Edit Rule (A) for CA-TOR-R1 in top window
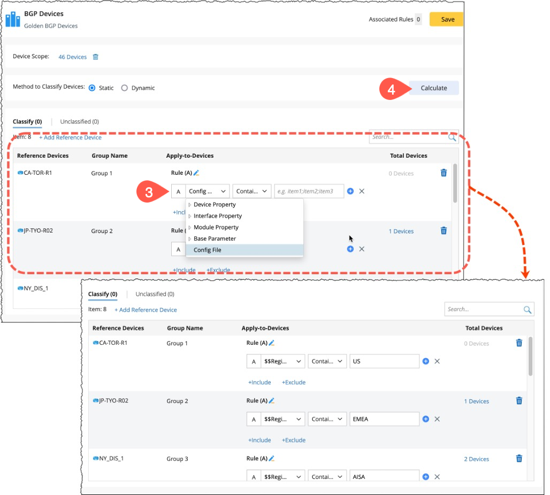Image resolution: width=550 pixels, height=495 pixels. (x=196, y=173)
